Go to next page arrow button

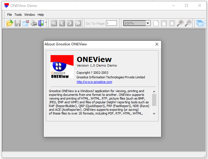pyautogui.click(x=70, y=23)
